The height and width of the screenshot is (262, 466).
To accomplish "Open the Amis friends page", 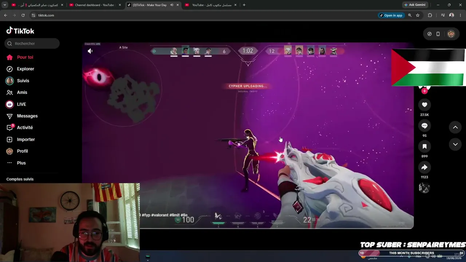I will coord(22,92).
